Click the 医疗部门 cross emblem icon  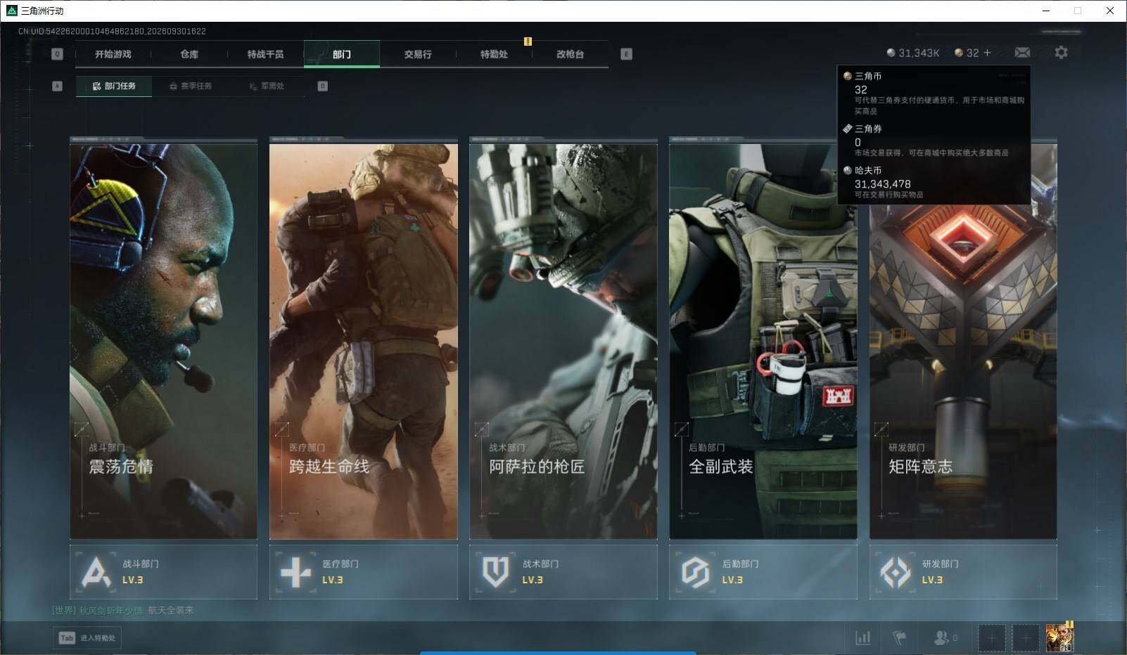(x=295, y=572)
